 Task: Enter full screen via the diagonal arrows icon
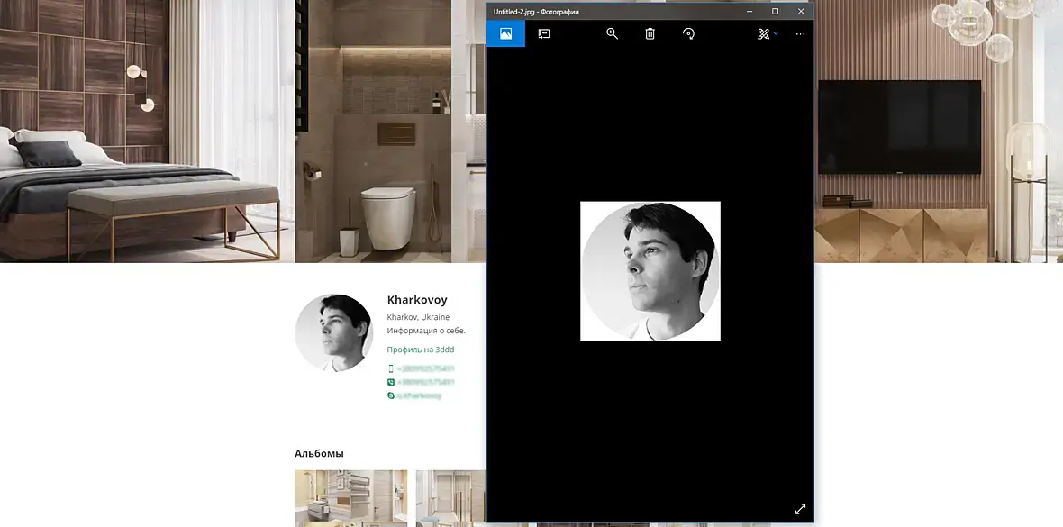(800, 509)
